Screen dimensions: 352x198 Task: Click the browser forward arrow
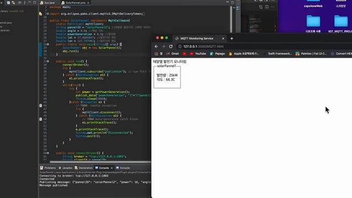163,46
